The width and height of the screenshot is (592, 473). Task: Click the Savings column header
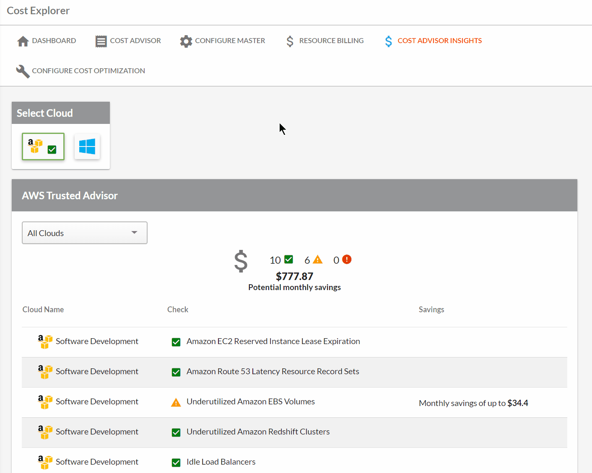coord(431,310)
